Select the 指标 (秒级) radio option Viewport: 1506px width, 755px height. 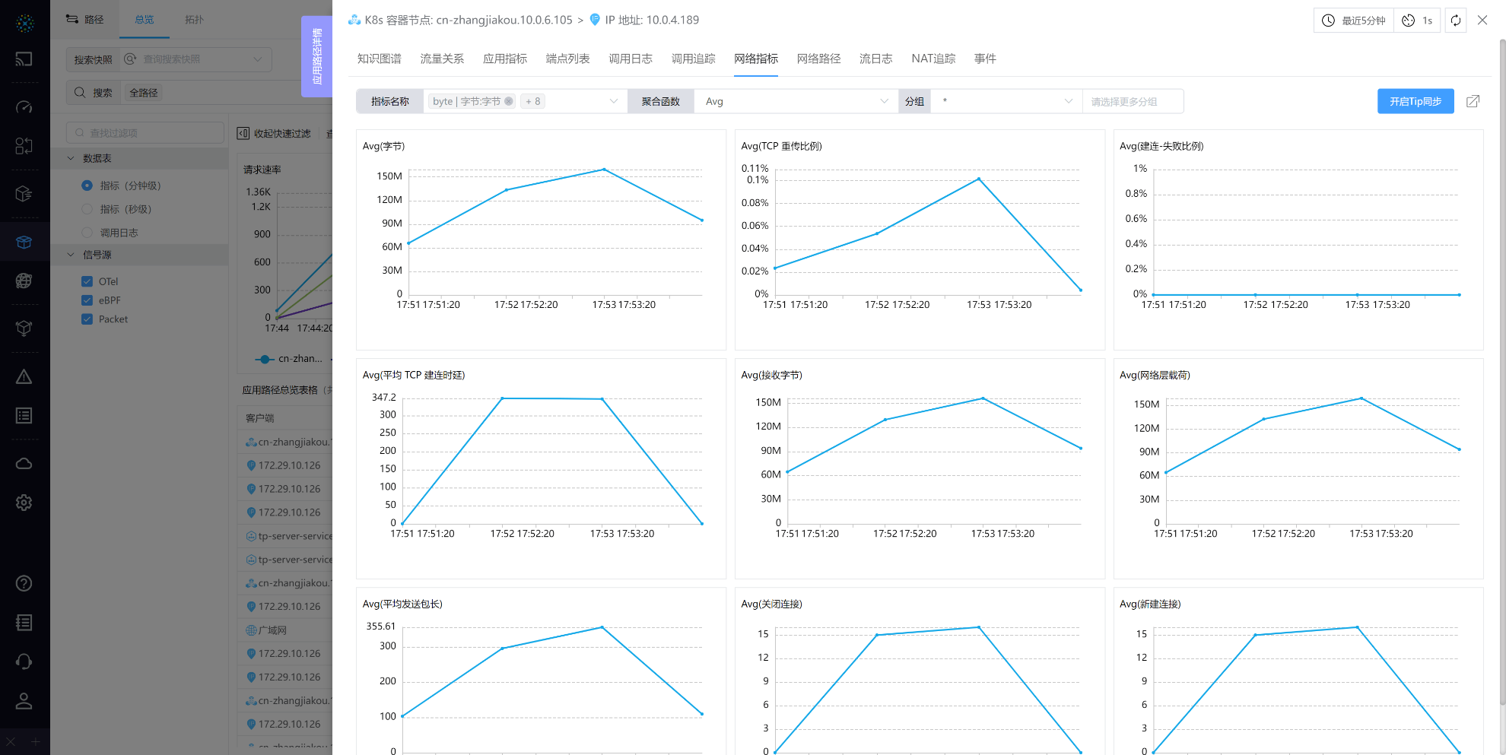coord(87,209)
